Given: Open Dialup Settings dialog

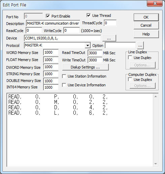Looking at the screenshot, I should [85, 67].
